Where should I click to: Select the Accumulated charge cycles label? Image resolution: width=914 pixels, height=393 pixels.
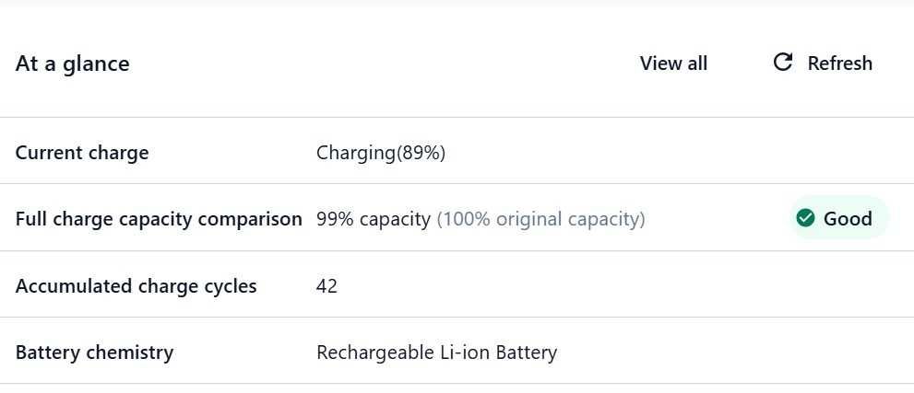(136, 286)
